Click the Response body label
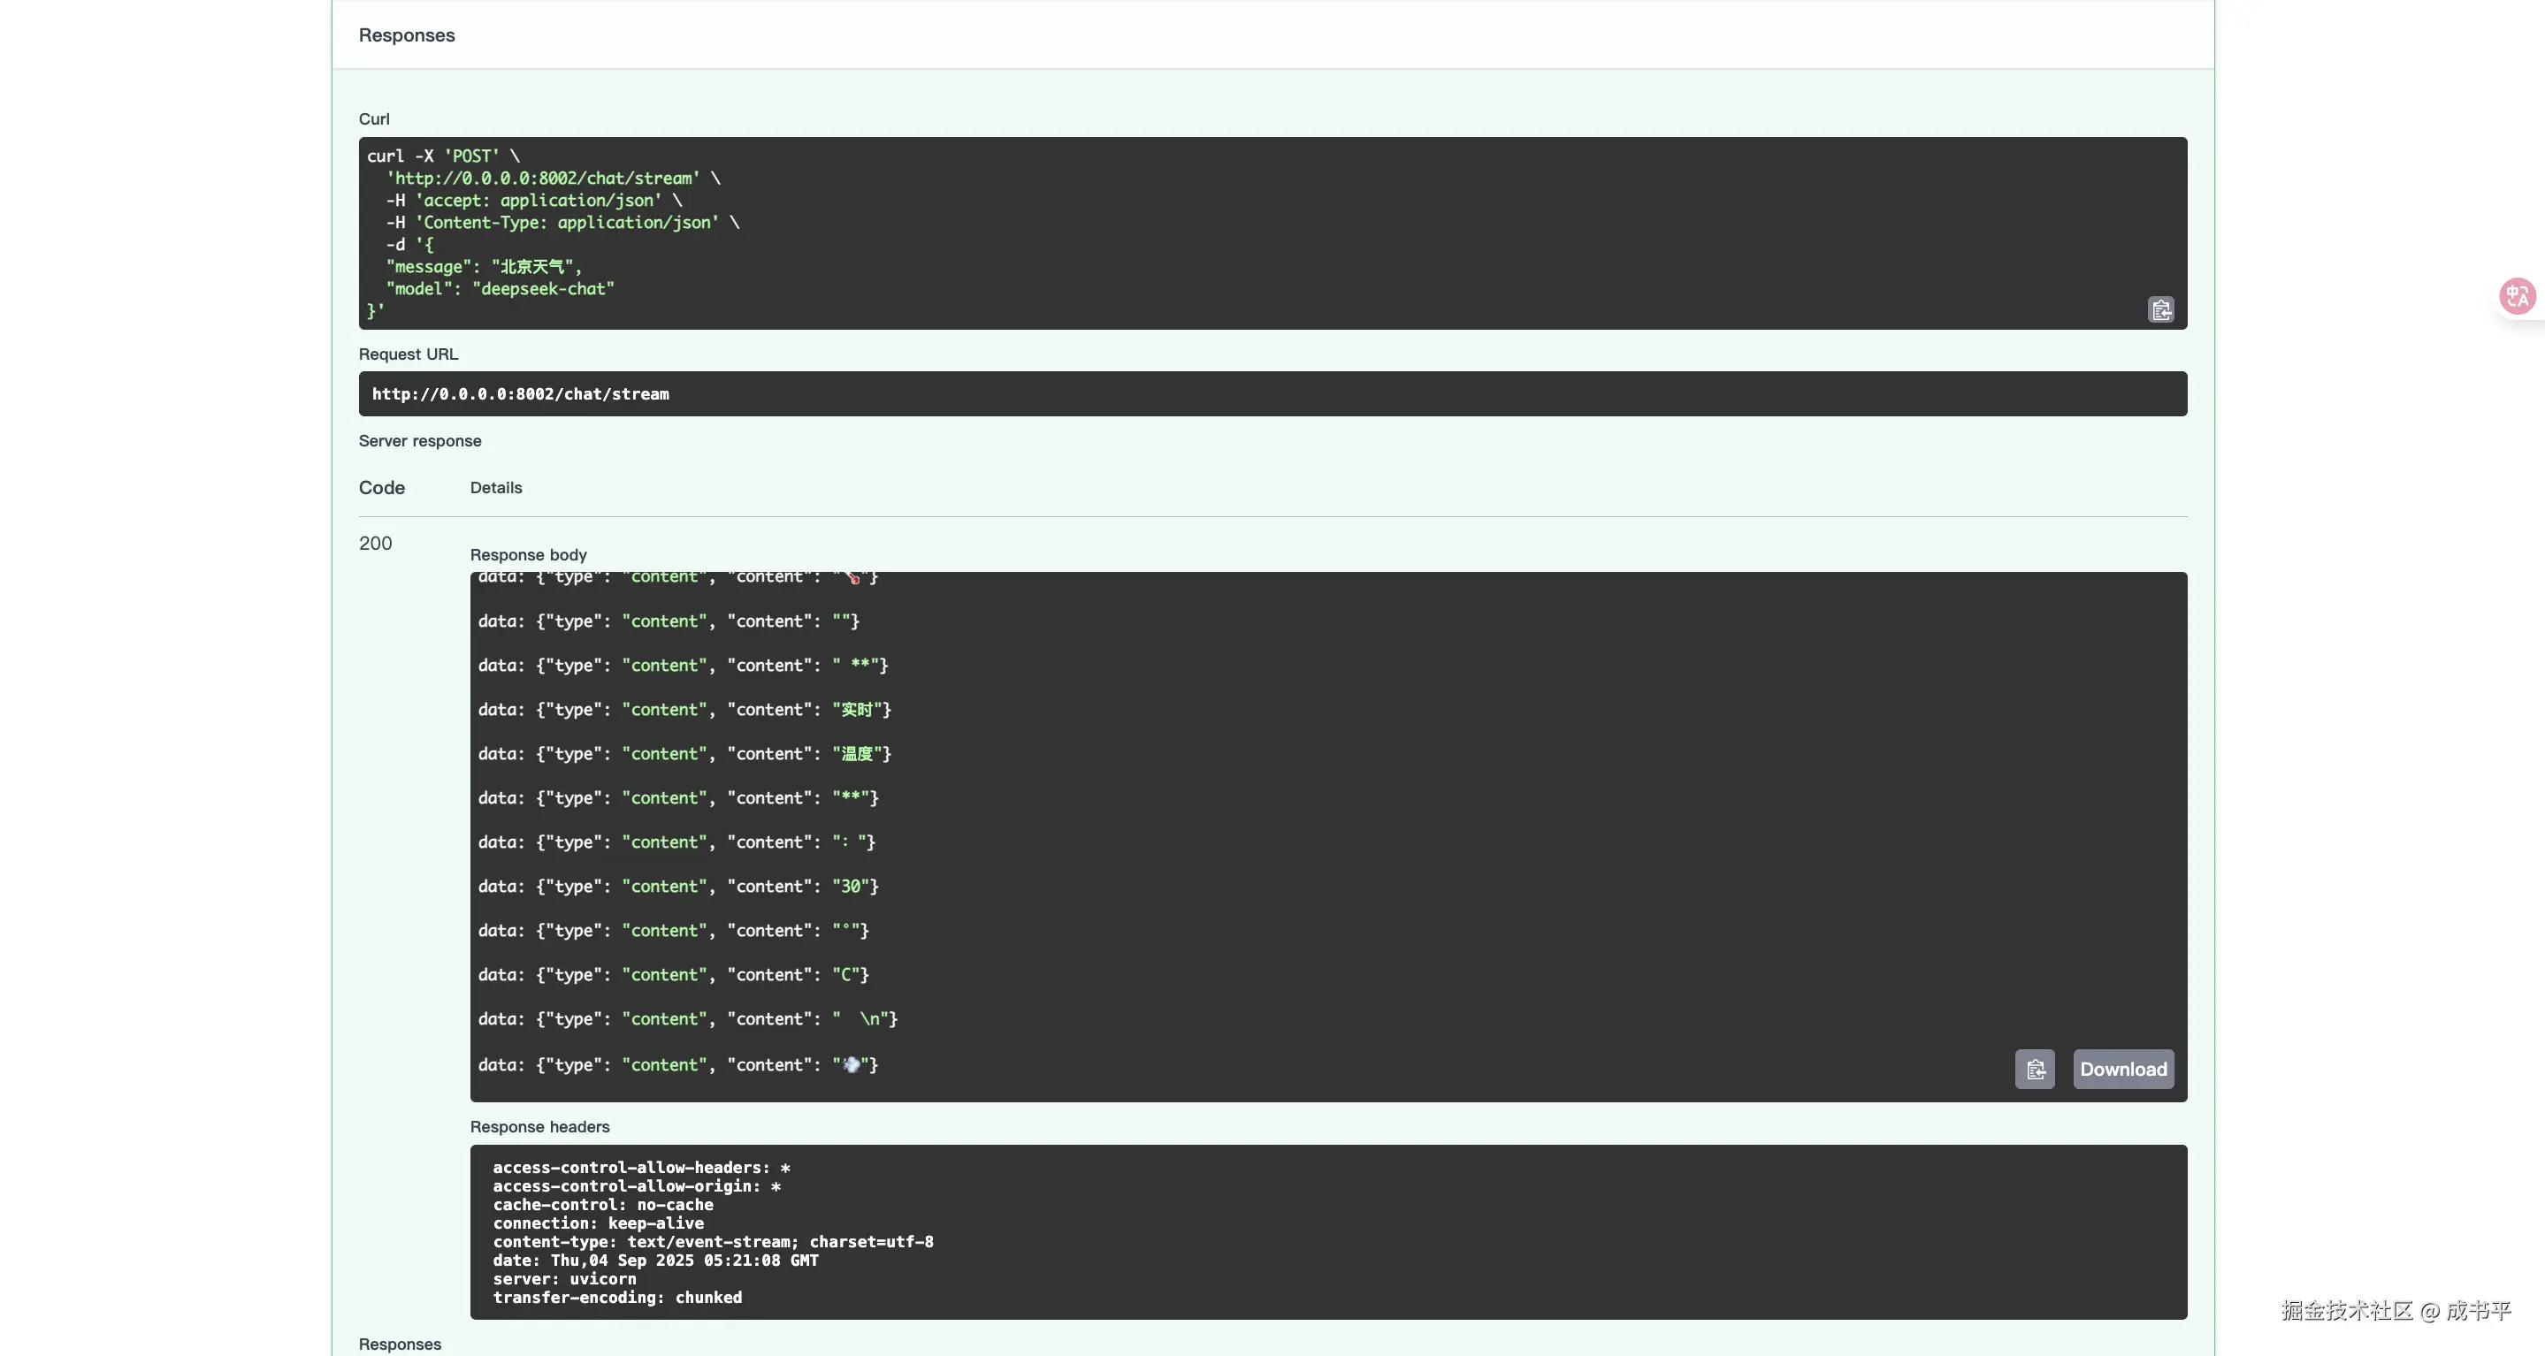The height and width of the screenshot is (1356, 2545). [x=528, y=555]
